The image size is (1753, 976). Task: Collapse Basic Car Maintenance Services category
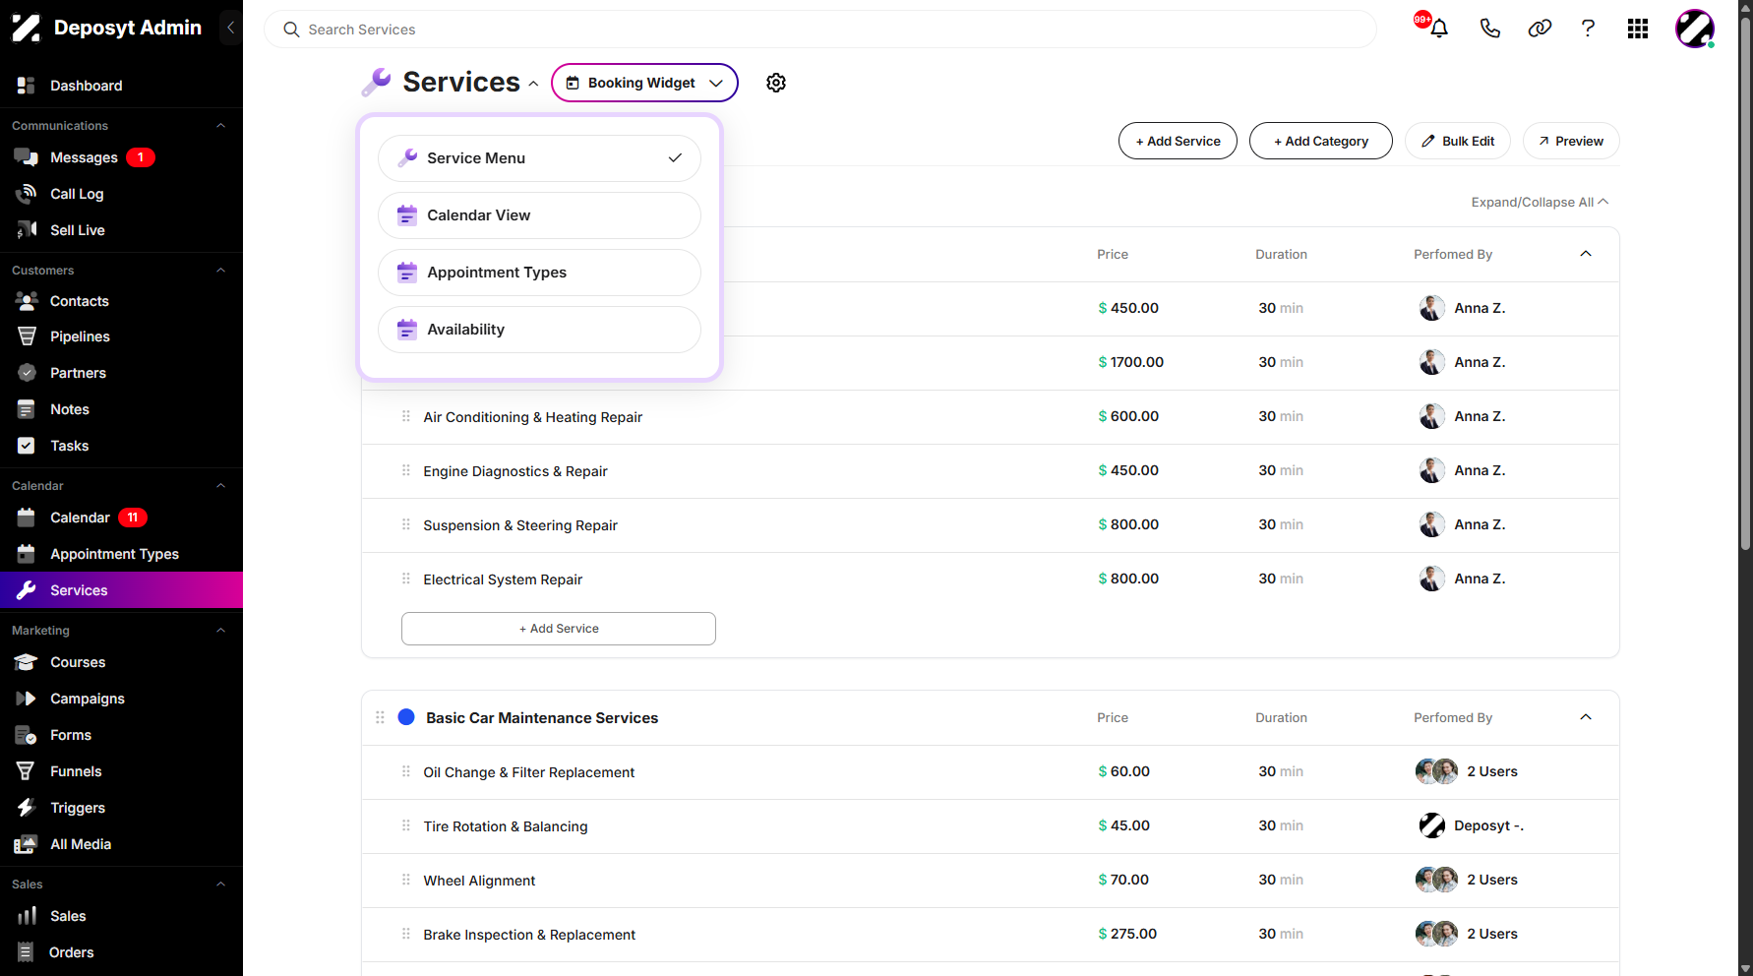click(1586, 717)
